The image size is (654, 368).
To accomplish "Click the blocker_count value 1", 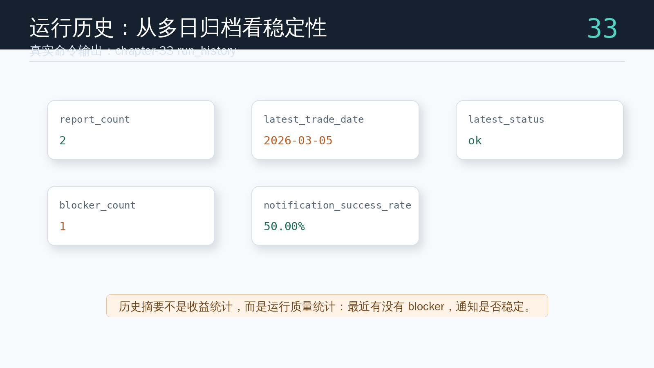I will click(63, 227).
